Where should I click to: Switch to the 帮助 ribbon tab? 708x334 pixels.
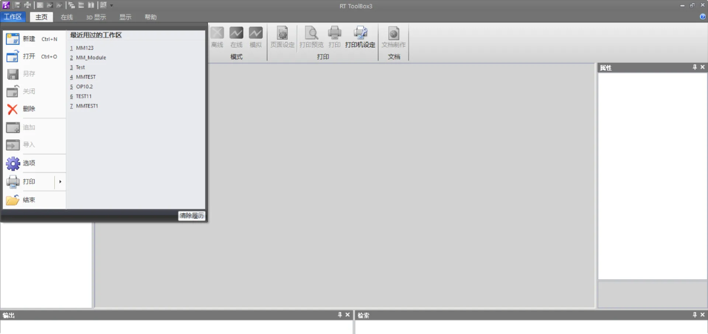151,17
